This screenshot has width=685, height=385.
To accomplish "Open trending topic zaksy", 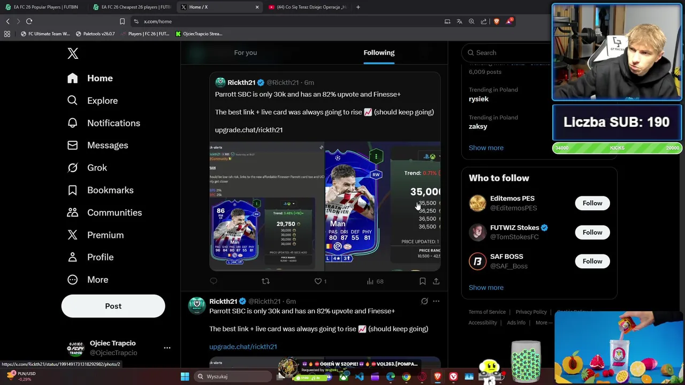I will click(x=478, y=127).
